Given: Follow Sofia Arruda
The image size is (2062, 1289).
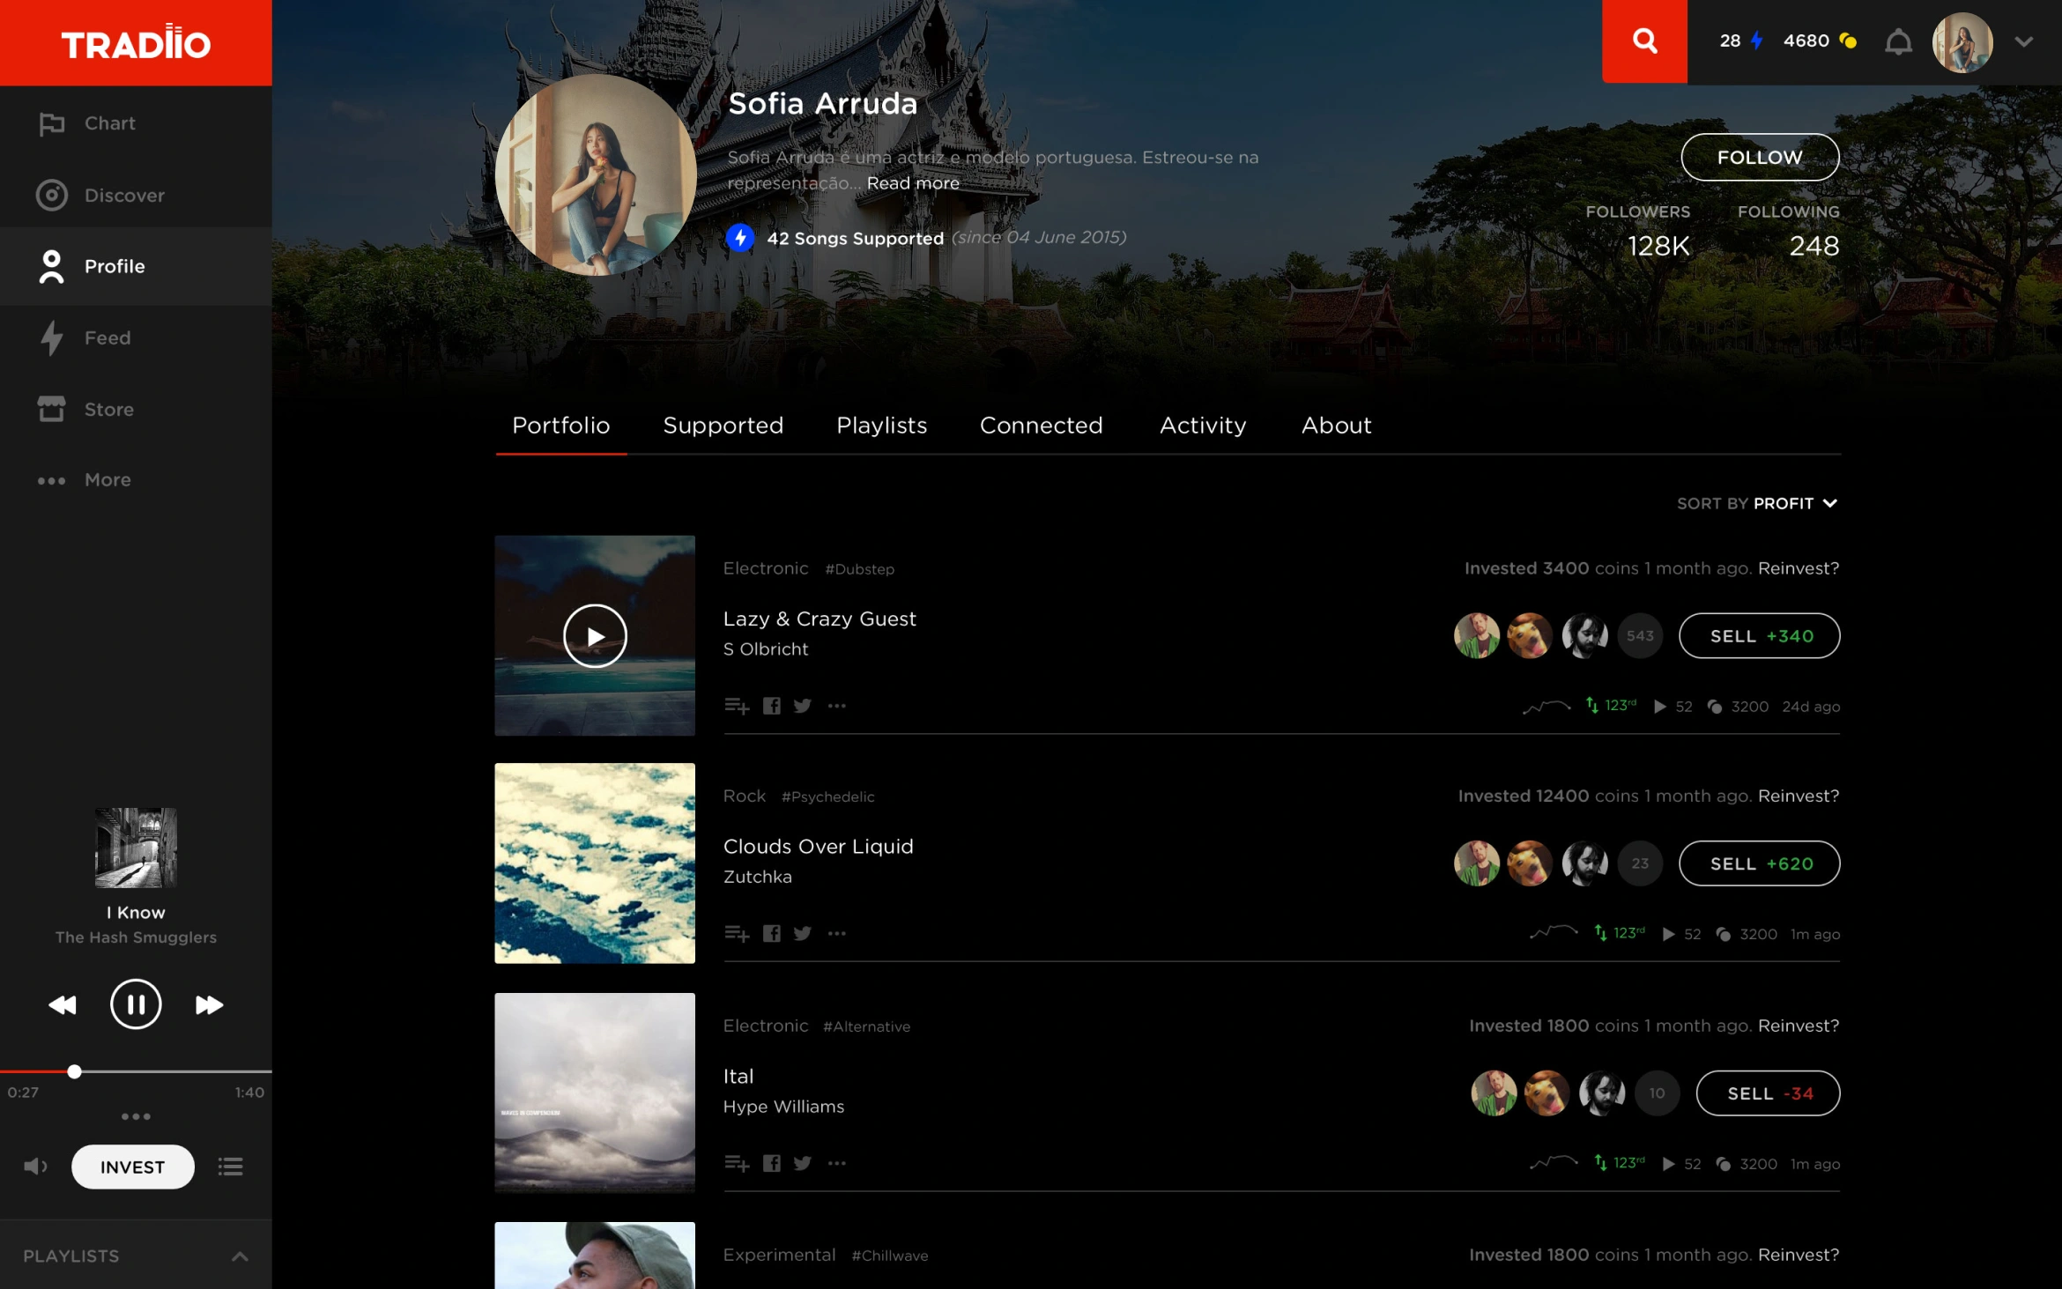Looking at the screenshot, I should point(1759,158).
